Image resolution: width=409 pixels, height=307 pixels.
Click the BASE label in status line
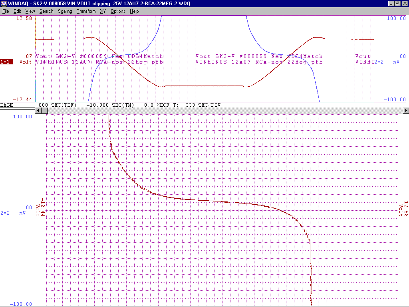click(x=7, y=105)
